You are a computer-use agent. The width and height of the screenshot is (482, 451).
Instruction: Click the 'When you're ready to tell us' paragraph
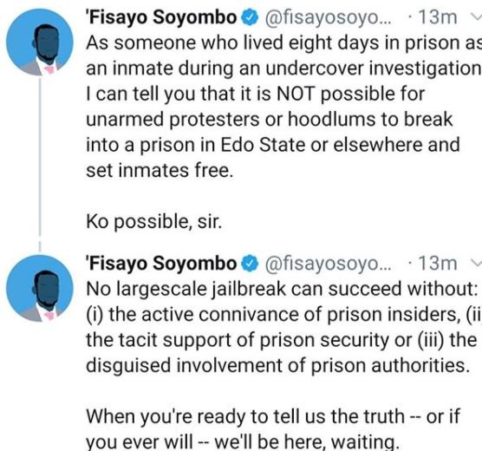click(273, 428)
